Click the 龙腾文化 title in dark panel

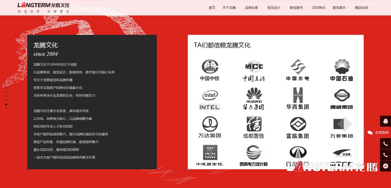46,45
